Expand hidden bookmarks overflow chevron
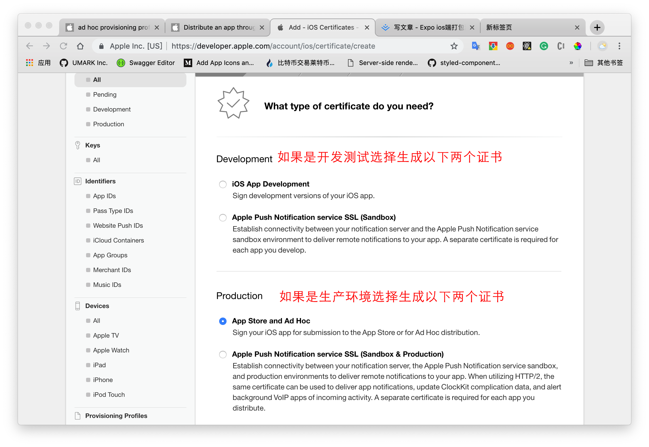 tap(571, 63)
